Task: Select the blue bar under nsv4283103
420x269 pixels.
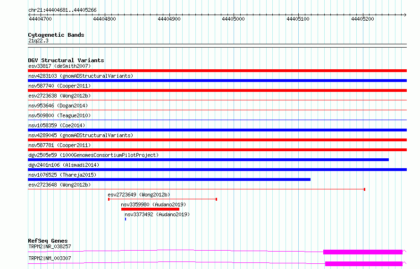Action: point(217,81)
